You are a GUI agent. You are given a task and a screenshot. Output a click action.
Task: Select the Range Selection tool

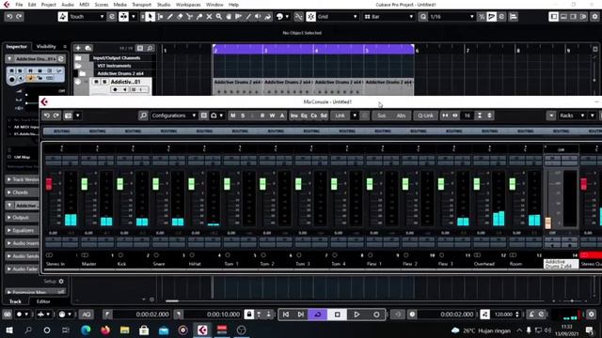click(161, 17)
